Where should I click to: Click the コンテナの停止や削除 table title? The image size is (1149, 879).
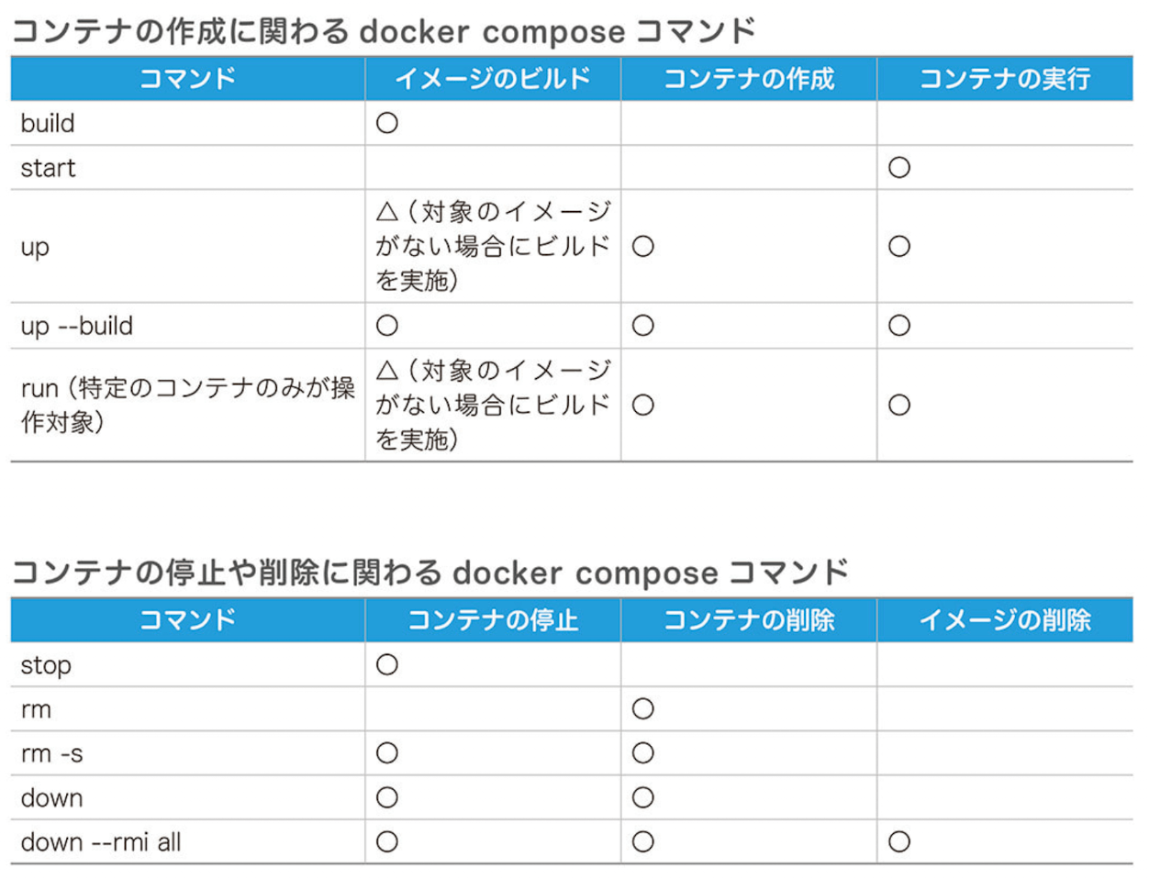429,573
